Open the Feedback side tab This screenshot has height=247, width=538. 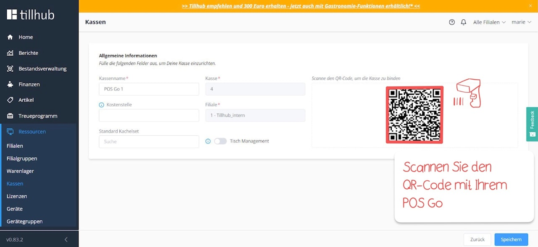532,124
